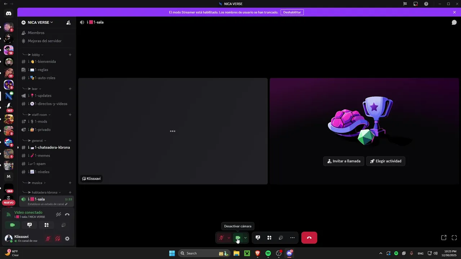The image size is (461, 259).
Task: Add channel to habladera kbrona category
Action: [x=70, y=192]
